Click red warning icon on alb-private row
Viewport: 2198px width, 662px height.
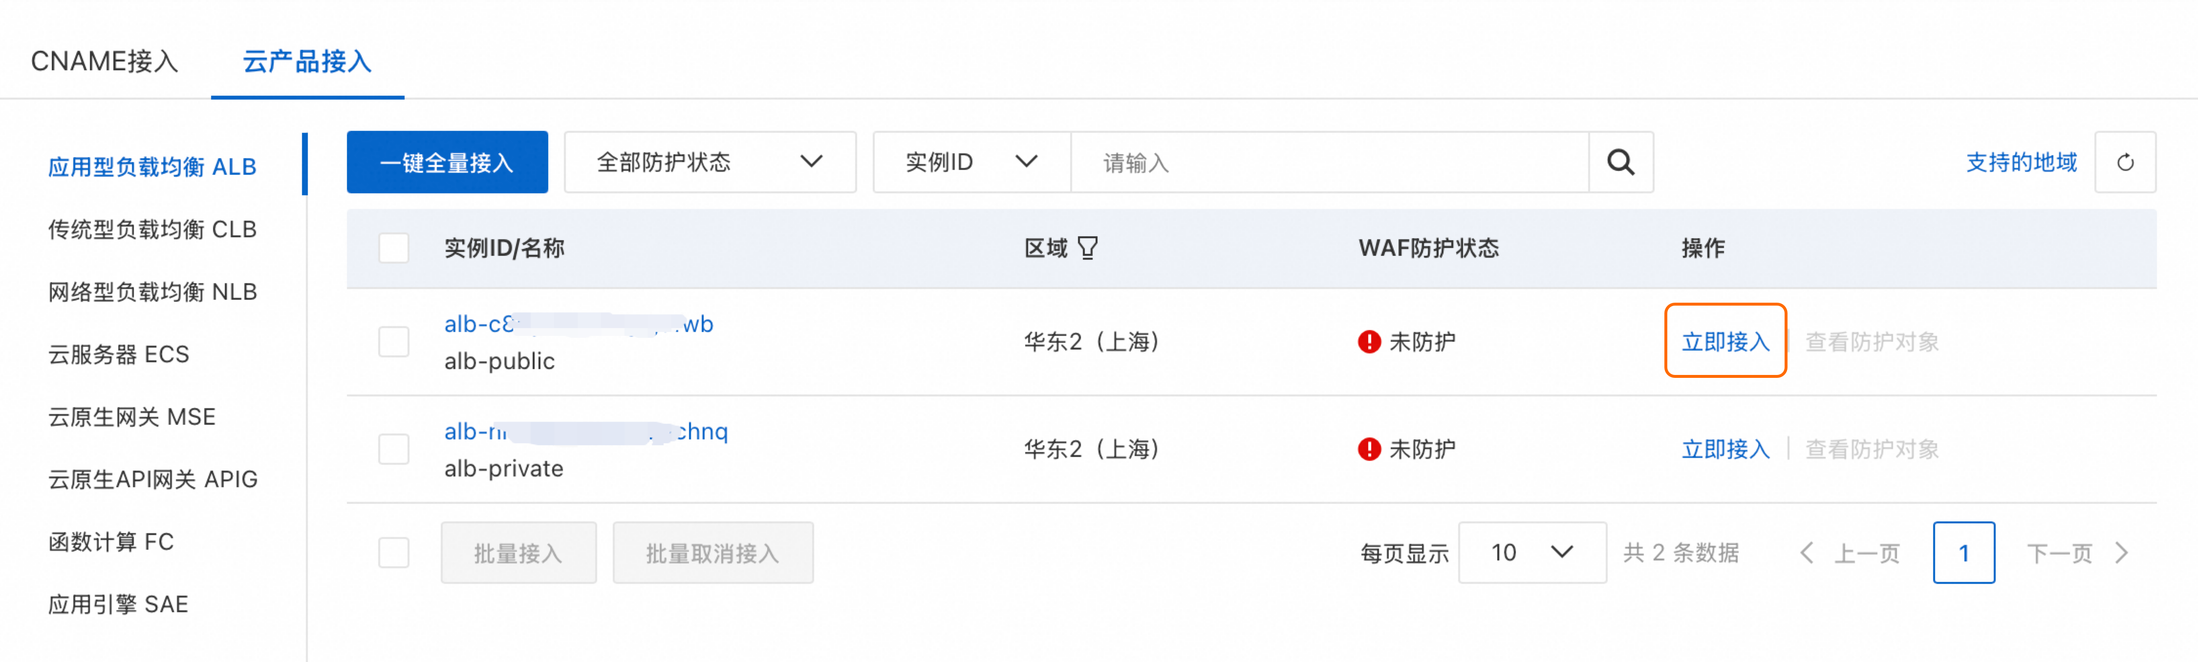click(x=1369, y=449)
